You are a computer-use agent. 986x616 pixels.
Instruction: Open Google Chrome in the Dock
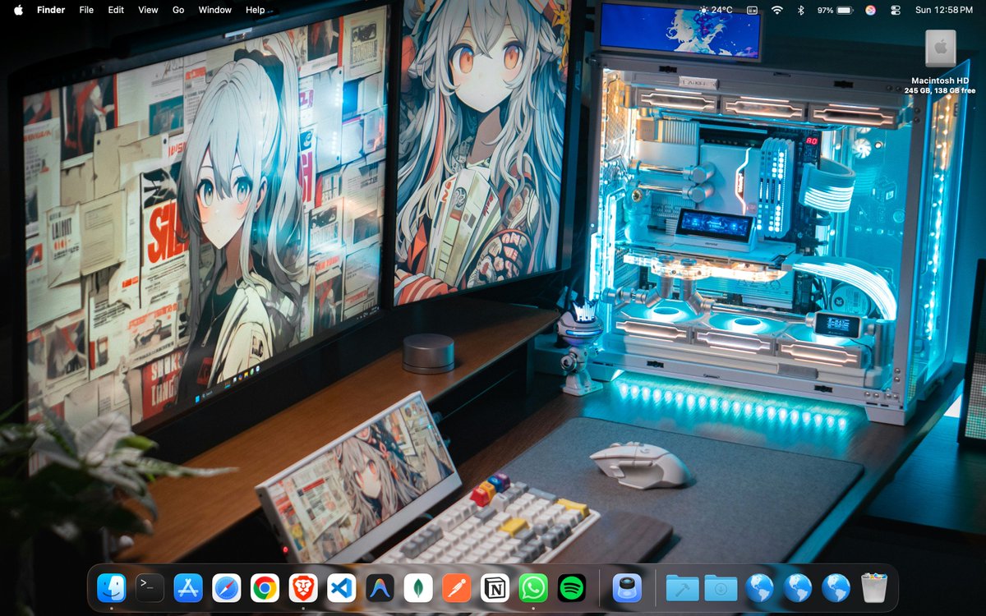(x=265, y=587)
